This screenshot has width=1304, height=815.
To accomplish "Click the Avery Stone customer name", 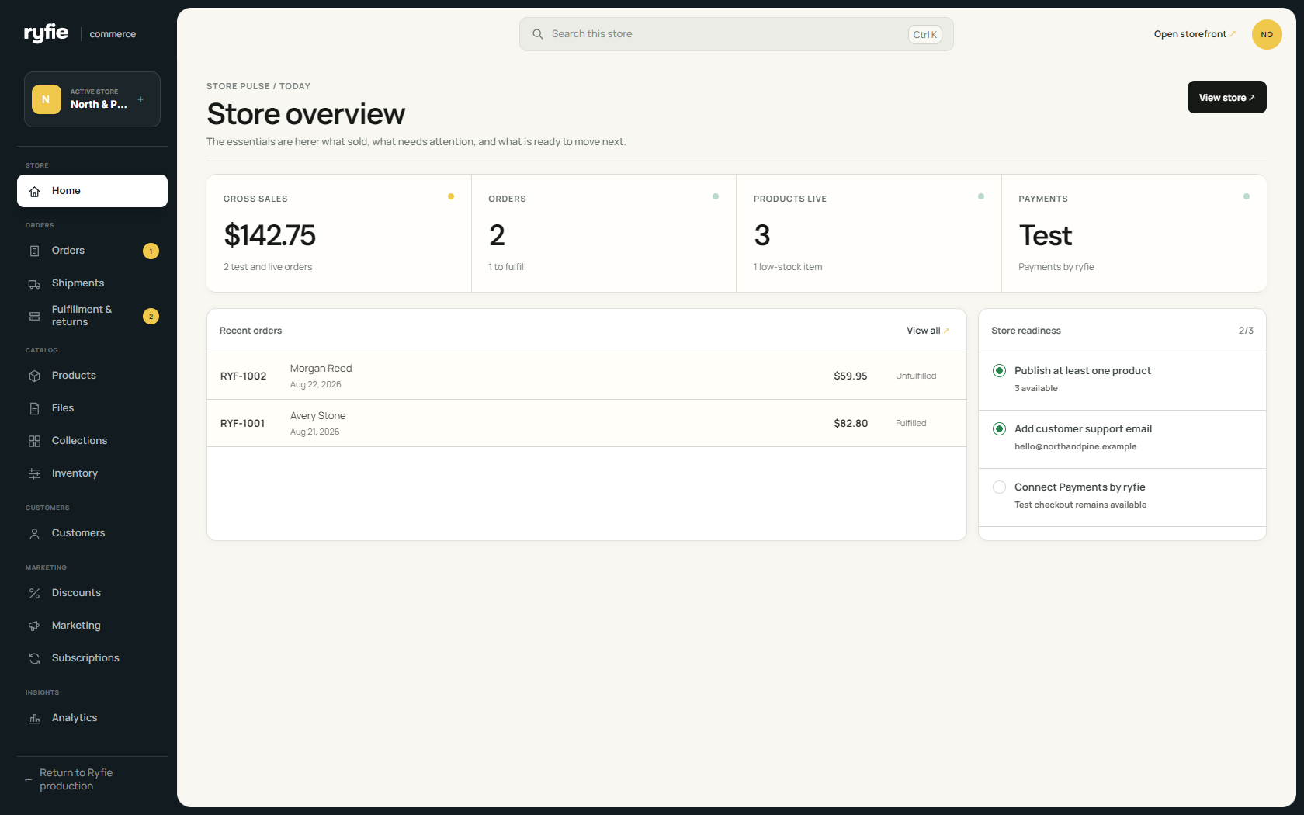I will pos(318,416).
